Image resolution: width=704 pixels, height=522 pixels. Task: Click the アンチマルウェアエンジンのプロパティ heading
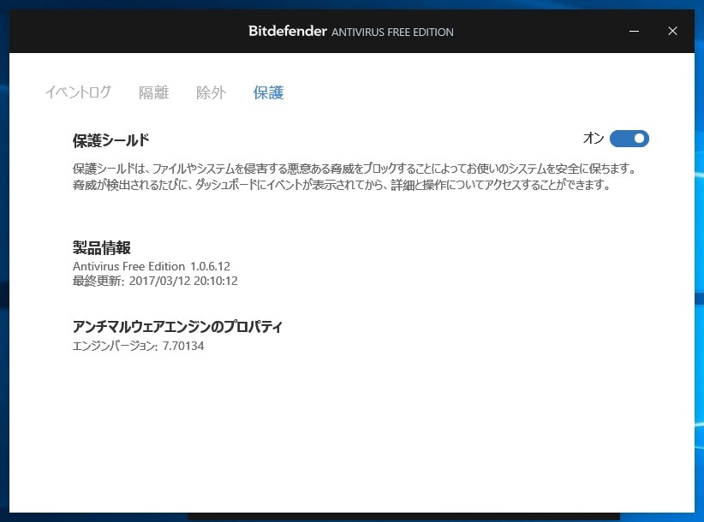tap(177, 327)
